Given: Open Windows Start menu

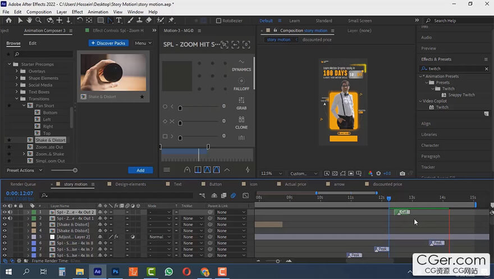Looking at the screenshot, I should [x=8, y=272].
